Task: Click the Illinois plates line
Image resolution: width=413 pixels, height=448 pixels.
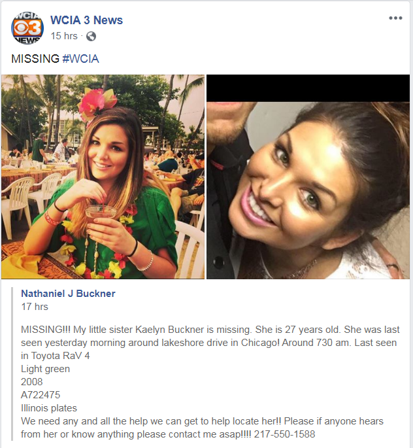Action: coord(49,408)
